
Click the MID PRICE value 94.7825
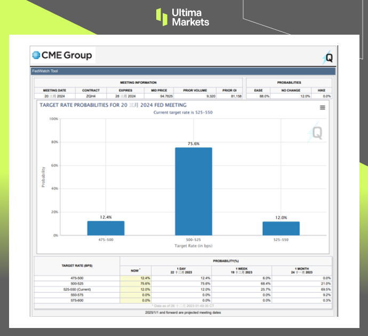coord(160,96)
